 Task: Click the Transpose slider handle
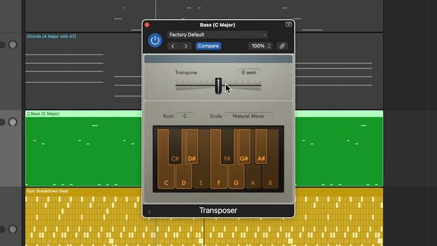tap(218, 85)
